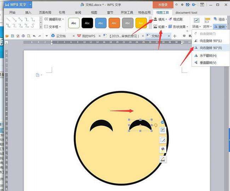Click the blue help question mark icon
230x191 pixels.
(194, 5)
